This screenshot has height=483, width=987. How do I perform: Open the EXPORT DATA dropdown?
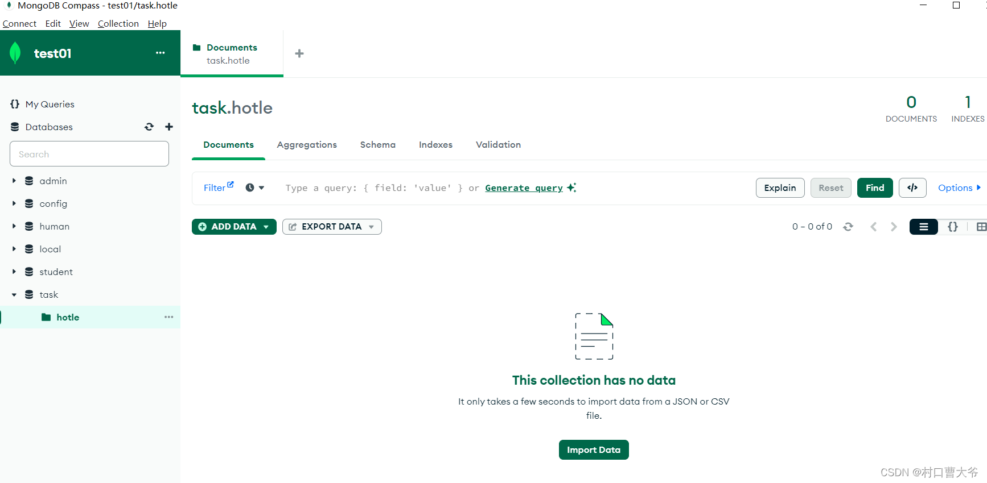click(x=332, y=227)
